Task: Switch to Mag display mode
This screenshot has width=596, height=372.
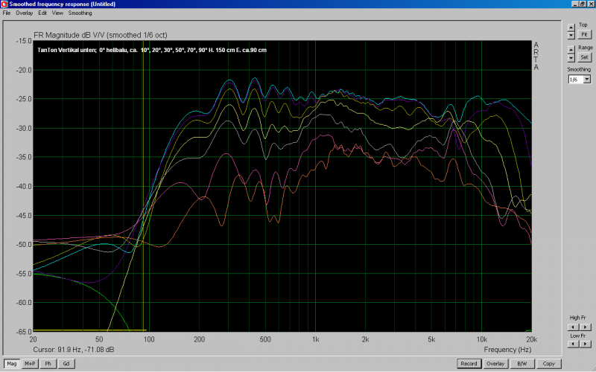Action: point(11,363)
